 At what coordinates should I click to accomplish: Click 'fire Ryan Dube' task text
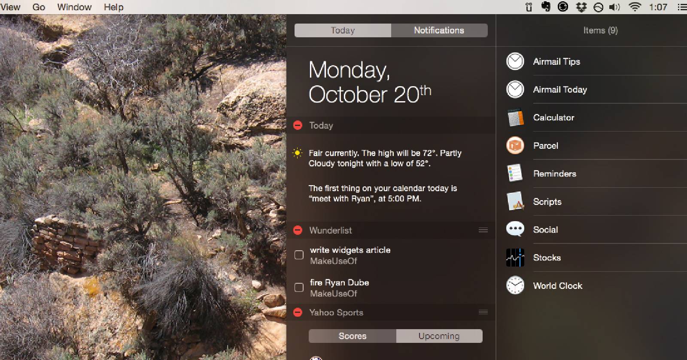point(340,282)
